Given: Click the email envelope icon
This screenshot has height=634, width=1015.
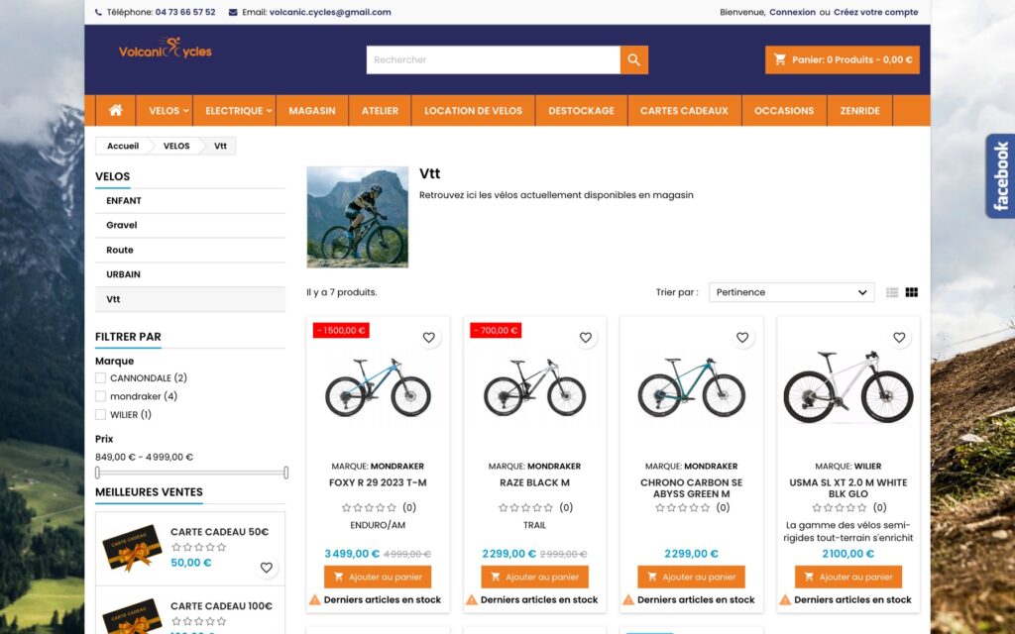Looking at the screenshot, I should click(x=233, y=12).
